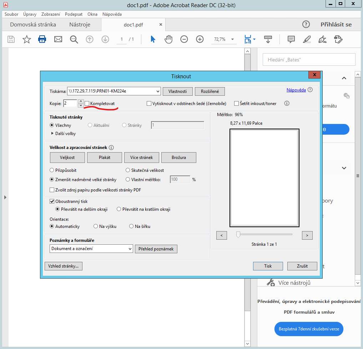Go to the next page with the down arrow
363x349 pixels.
105,39
